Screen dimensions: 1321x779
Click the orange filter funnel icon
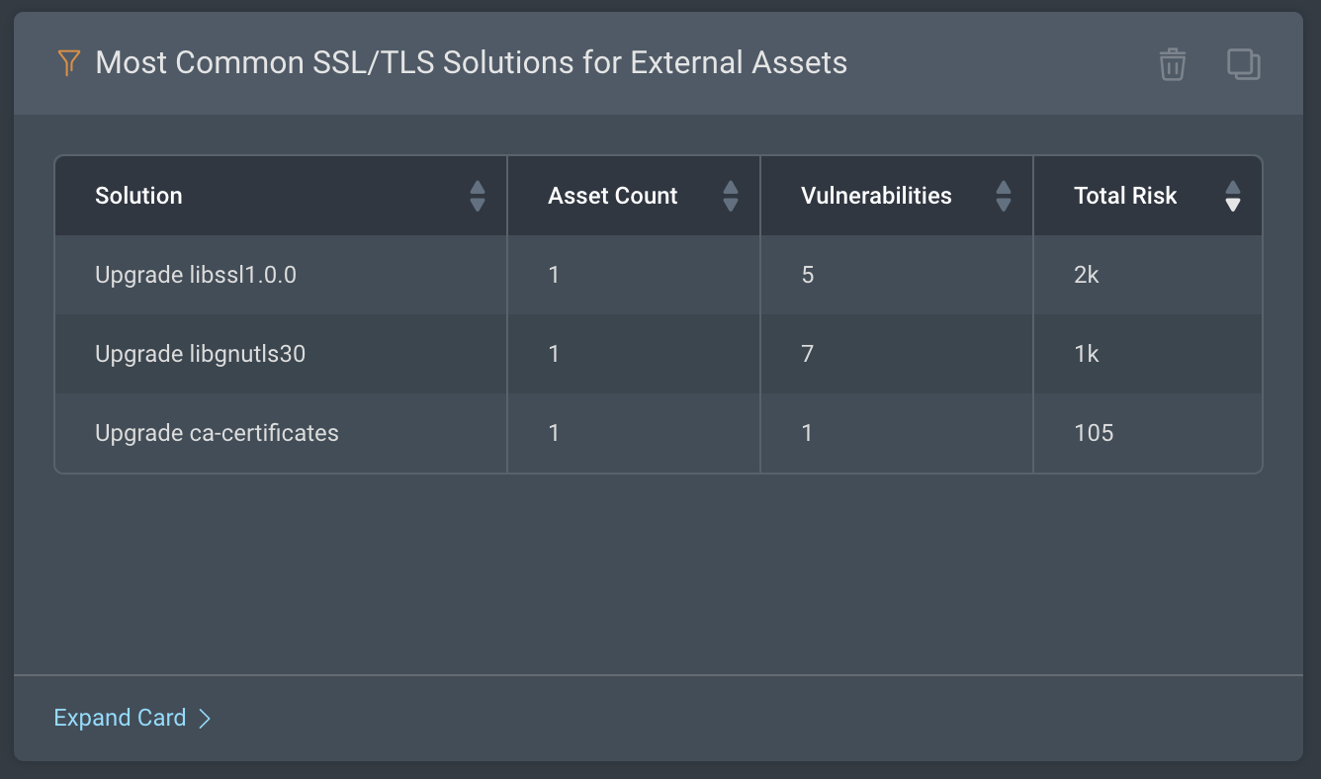click(x=67, y=63)
